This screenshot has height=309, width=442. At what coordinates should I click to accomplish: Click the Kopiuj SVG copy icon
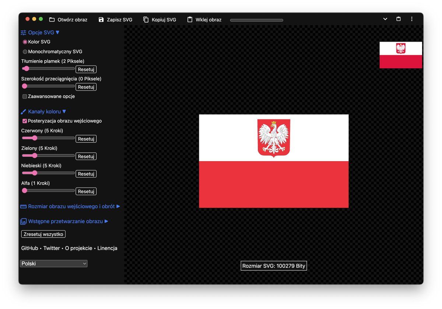(146, 19)
